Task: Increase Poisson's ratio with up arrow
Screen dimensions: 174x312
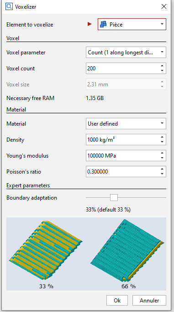Action: coord(162,169)
